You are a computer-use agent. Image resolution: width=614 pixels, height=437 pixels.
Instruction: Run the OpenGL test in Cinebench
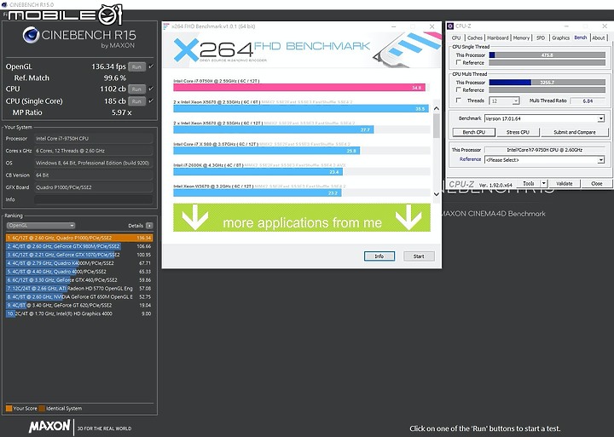[x=136, y=67]
